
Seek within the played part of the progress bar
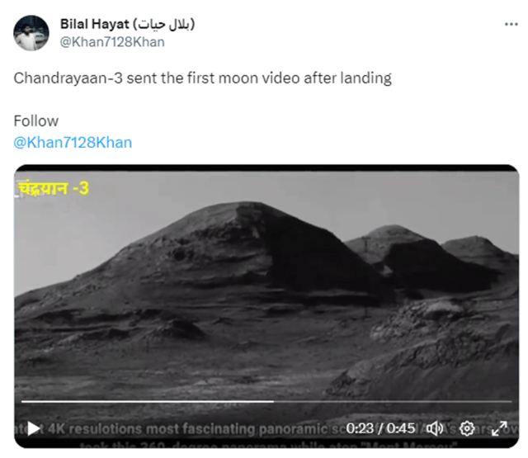coord(148,401)
